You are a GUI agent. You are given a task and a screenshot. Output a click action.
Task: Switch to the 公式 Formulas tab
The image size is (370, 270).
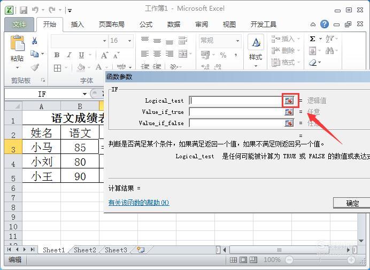click(x=146, y=24)
